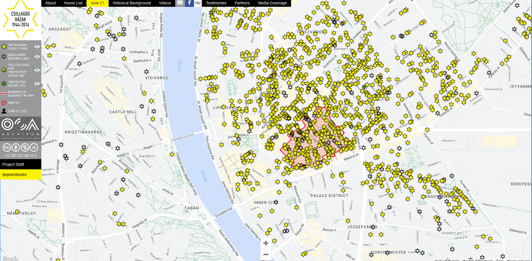The height and width of the screenshot is (261, 532).
Task: Open the Facebook page icon
Action: pos(189,3)
